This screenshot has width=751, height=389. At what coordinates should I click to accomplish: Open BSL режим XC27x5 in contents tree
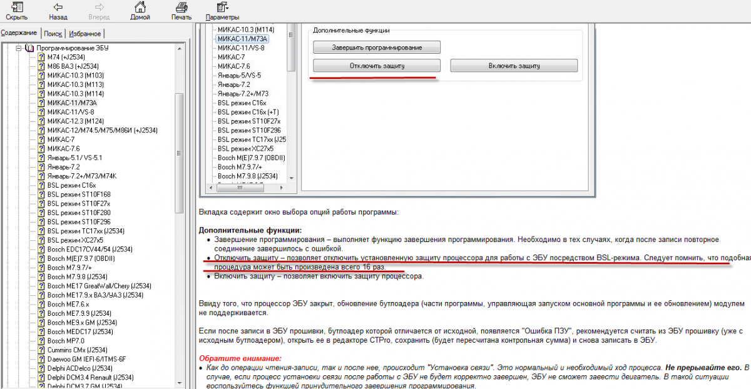(75, 240)
